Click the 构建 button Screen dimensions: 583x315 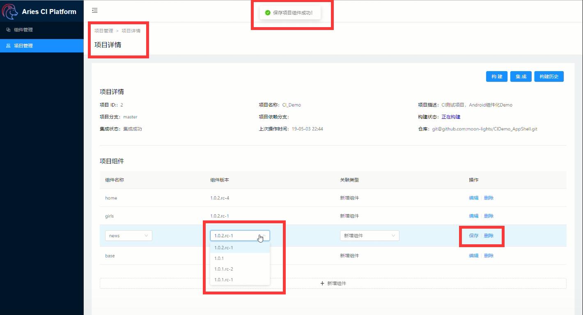click(497, 76)
